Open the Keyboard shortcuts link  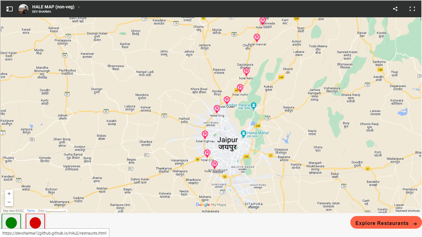click(407, 211)
